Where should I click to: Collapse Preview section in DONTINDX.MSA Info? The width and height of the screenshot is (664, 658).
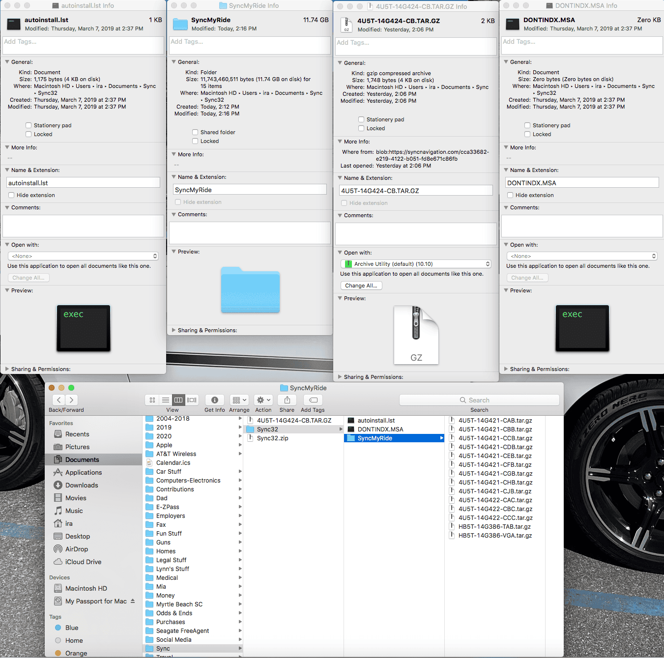pyautogui.click(x=506, y=290)
